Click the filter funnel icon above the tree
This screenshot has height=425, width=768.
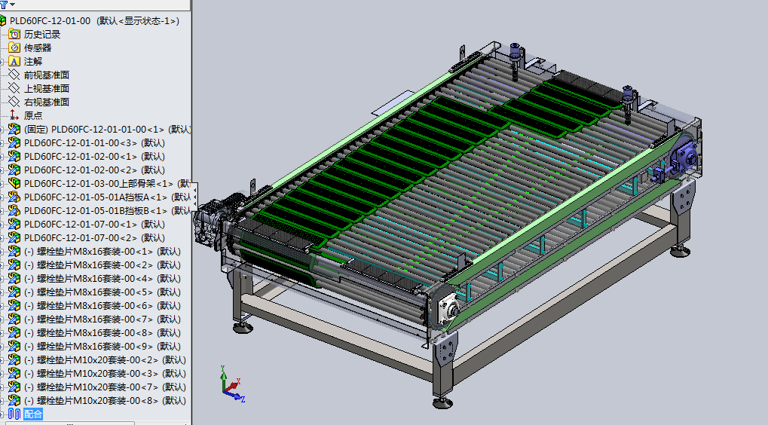pyautogui.click(x=4, y=5)
